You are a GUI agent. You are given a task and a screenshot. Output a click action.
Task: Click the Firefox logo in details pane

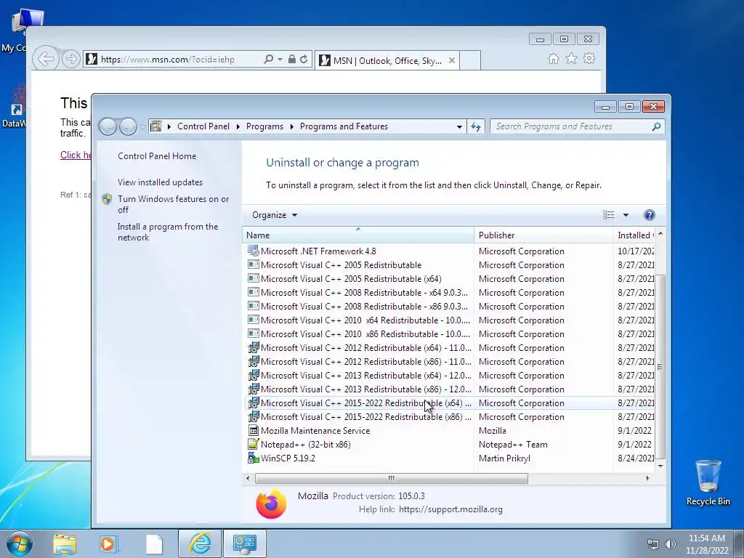(271, 503)
